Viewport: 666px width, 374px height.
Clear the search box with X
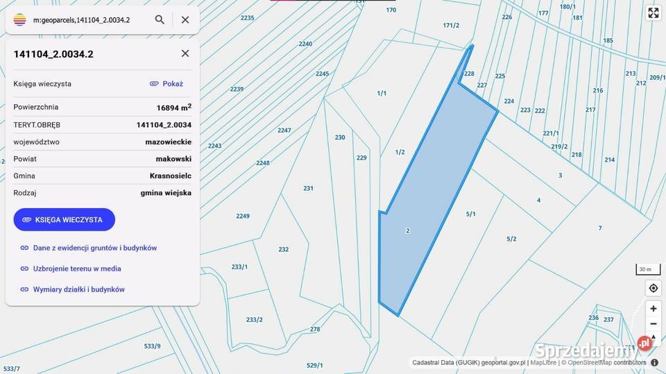pos(185,19)
